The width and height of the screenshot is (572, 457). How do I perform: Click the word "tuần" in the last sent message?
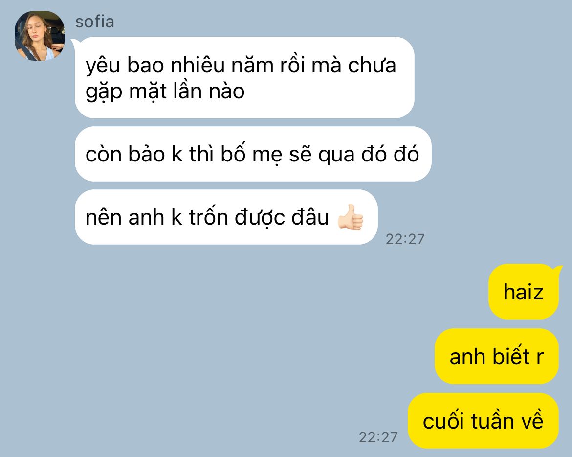pyautogui.click(x=492, y=420)
